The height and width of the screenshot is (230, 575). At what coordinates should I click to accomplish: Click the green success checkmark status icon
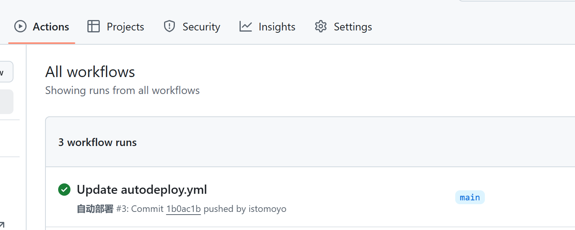[x=64, y=190]
